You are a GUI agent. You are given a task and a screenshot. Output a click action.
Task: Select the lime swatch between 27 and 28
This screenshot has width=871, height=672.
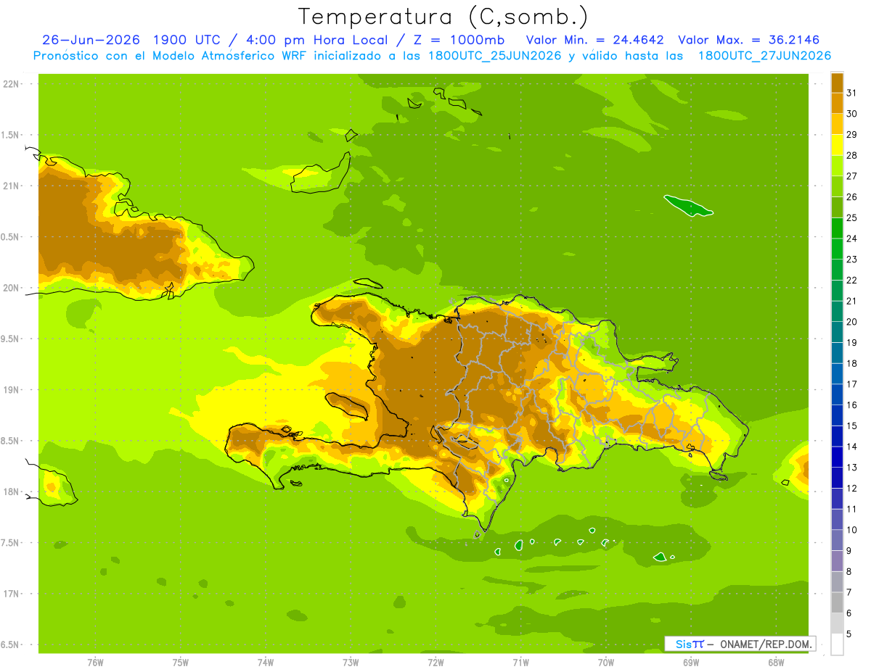[837, 165]
